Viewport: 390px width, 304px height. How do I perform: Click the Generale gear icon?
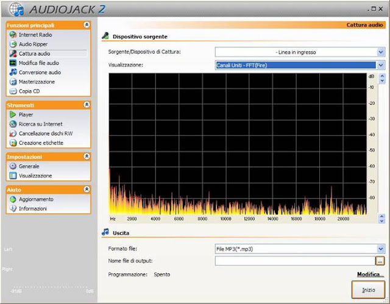[13, 166]
